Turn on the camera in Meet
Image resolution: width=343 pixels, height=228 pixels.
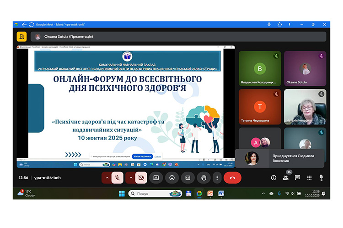141,177
